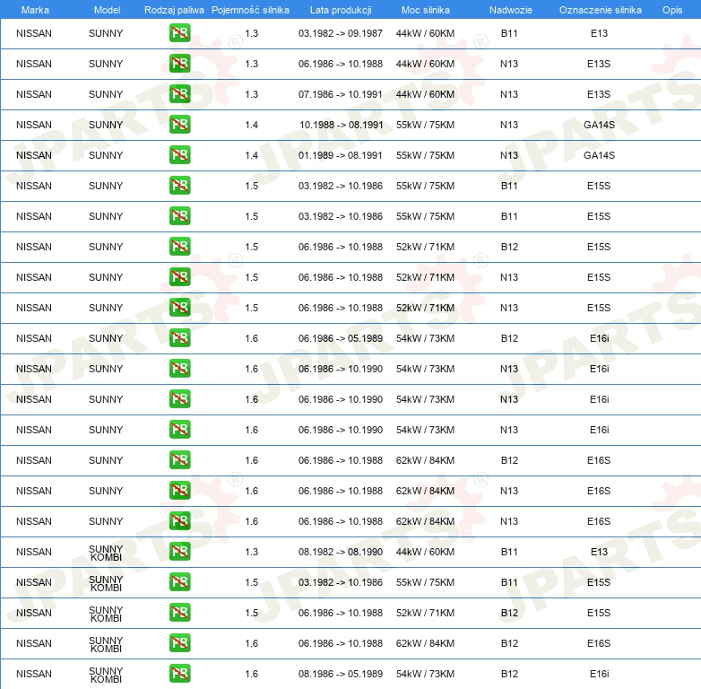Click 55kW / 75KM in the SUNNY KOMBI row
This screenshot has width=701, height=689.
click(x=425, y=582)
